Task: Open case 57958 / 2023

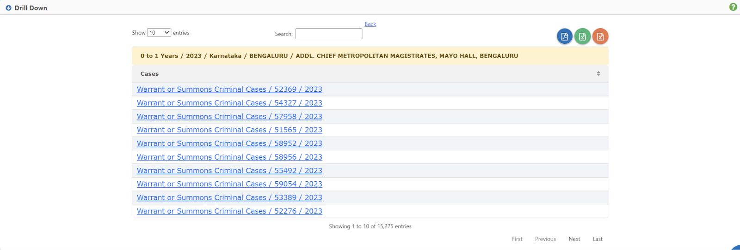Action: (229, 117)
